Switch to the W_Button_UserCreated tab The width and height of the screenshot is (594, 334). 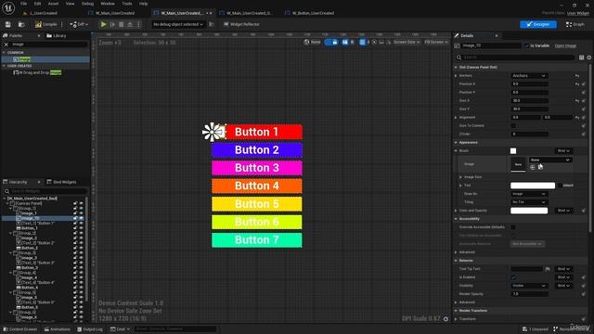(x=309, y=13)
